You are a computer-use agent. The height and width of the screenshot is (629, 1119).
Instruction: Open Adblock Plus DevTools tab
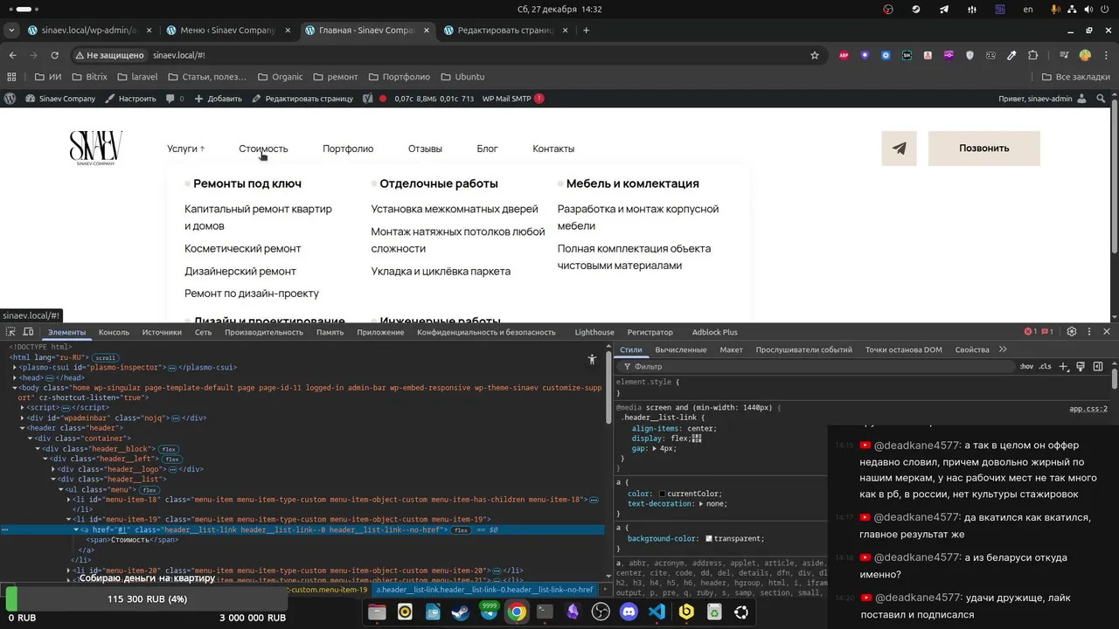(x=714, y=332)
